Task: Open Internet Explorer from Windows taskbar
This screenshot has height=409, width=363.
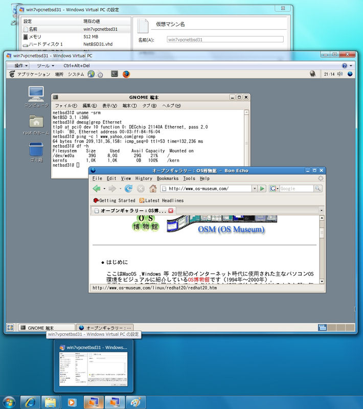Action: (30, 402)
